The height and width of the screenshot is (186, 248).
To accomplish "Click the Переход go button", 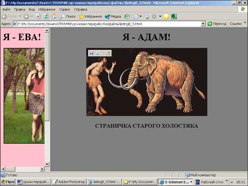I will click(217, 24).
